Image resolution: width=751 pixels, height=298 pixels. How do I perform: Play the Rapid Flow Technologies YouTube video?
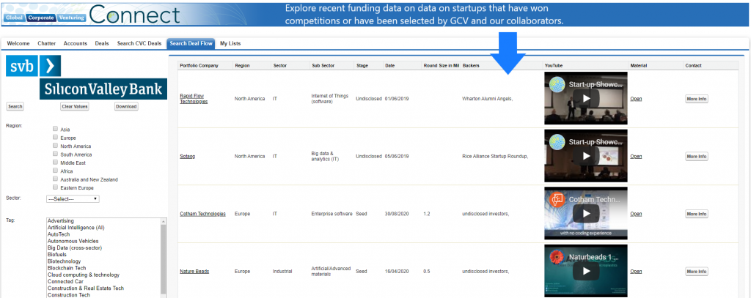coord(585,98)
